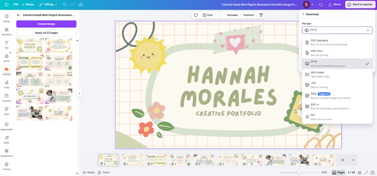Click the HANNAH MORALES title text
This screenshot has width=377, height=176.
[x=228, y=86]
